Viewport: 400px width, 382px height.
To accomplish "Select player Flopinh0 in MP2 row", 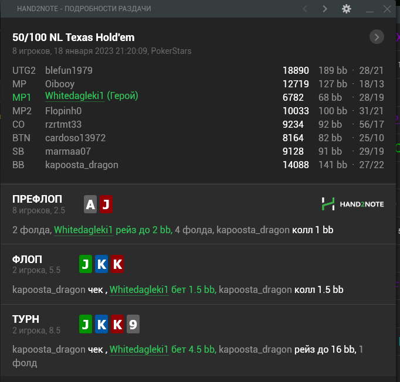I will (x=63, y=111).
